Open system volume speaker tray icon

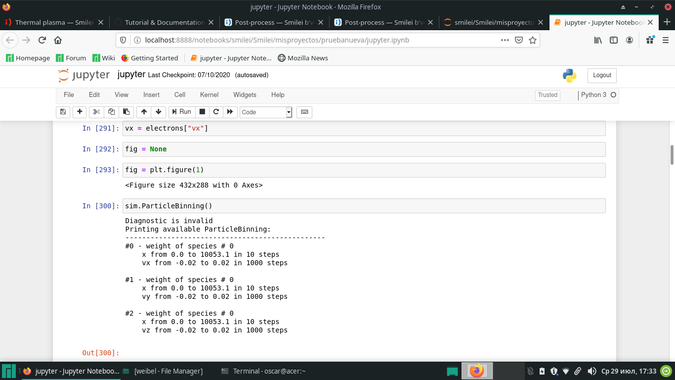(x=591, y=371)
